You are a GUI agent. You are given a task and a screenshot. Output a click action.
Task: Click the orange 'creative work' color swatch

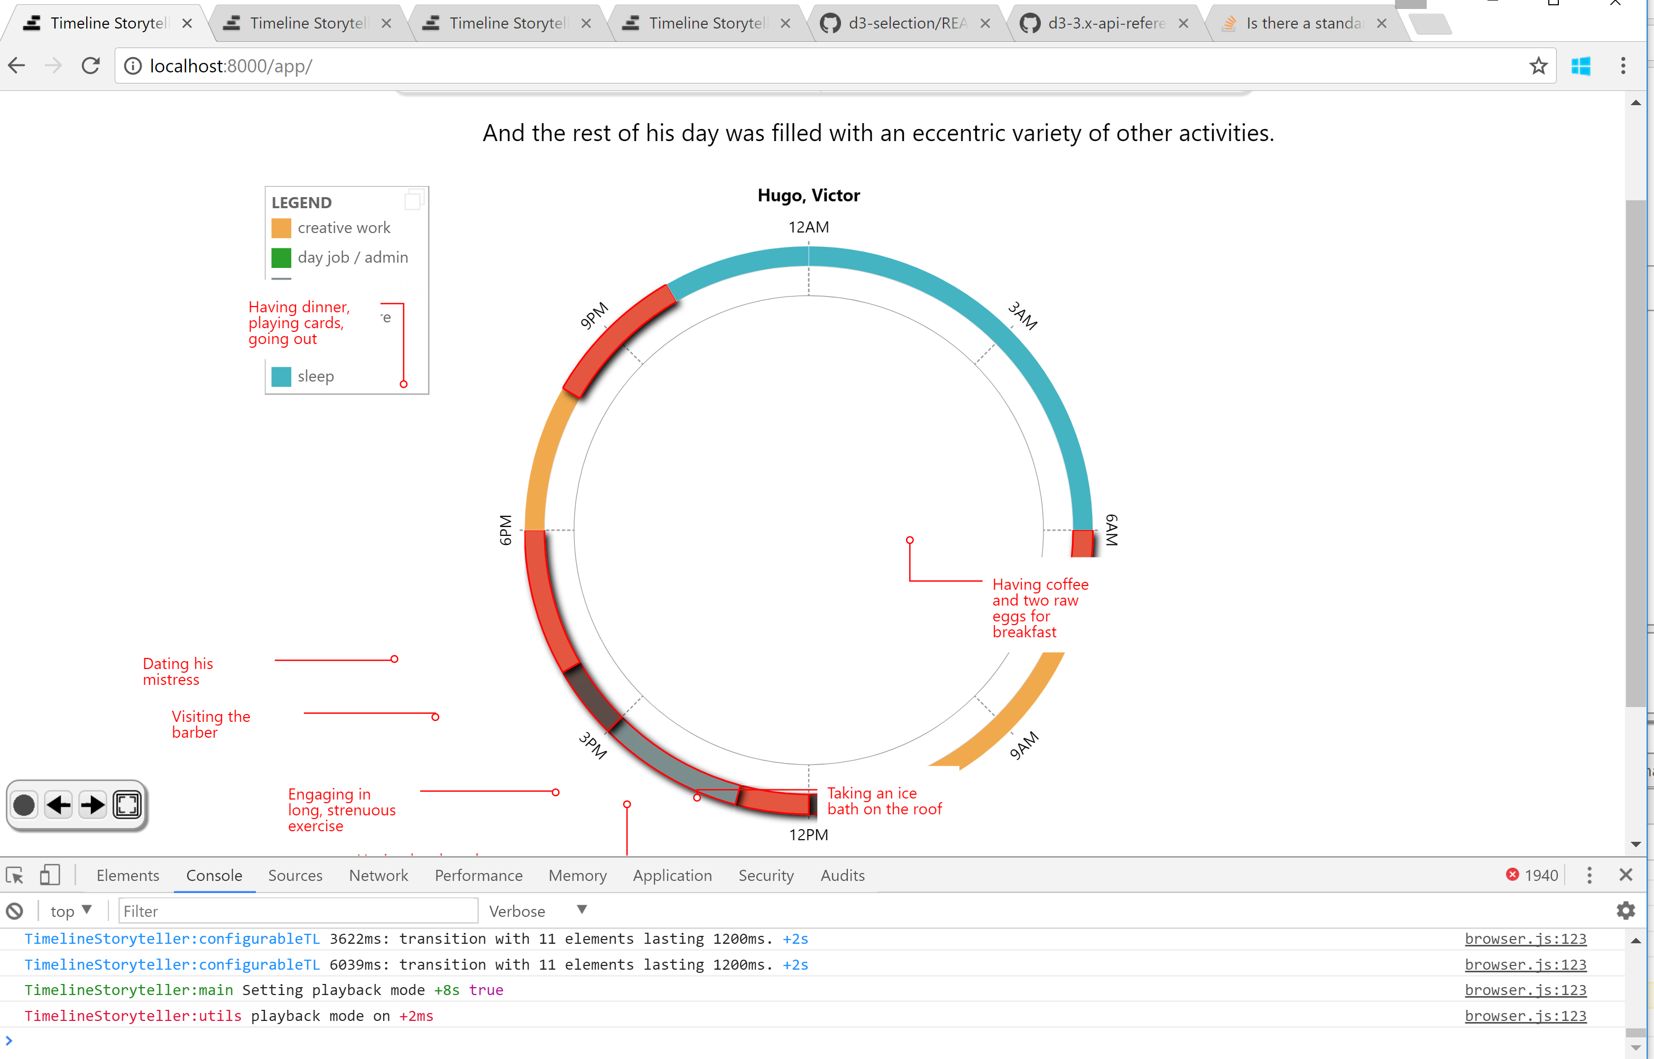pos(281,228)
